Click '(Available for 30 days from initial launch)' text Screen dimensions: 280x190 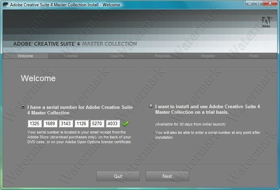point(190,124)
